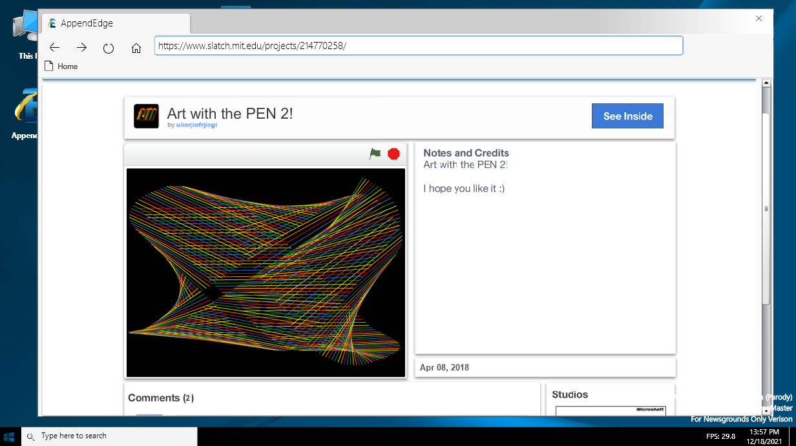Click the Home bookmark page icon
This screenshot has height=446, width=796.
pyautogui.click(x=48, y=66)
